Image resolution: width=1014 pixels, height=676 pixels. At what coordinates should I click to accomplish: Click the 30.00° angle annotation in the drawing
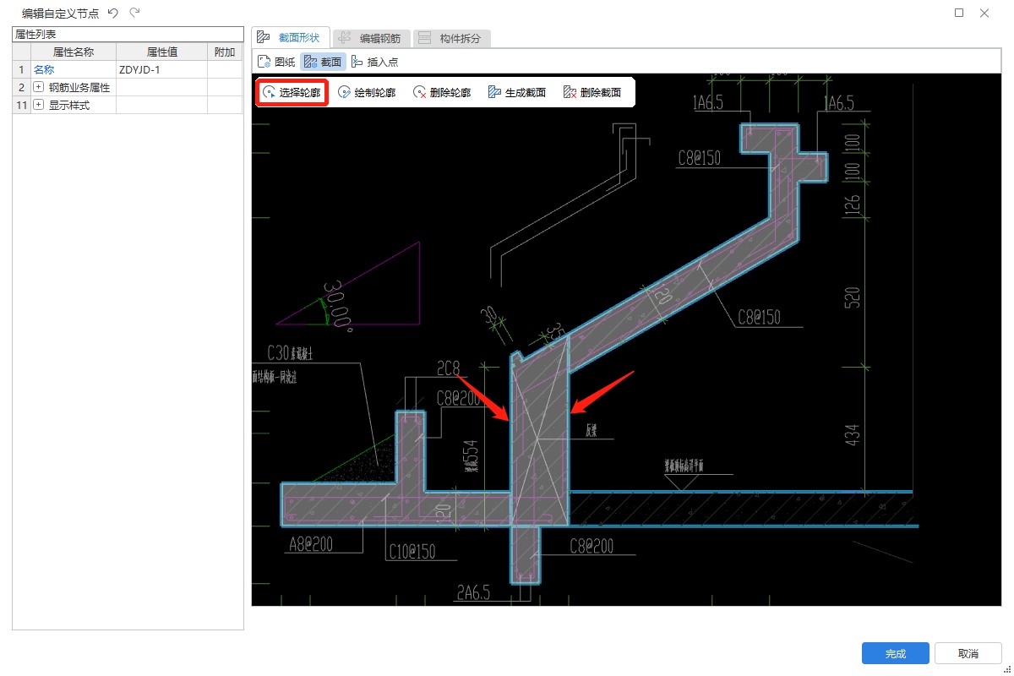[336, 306]
